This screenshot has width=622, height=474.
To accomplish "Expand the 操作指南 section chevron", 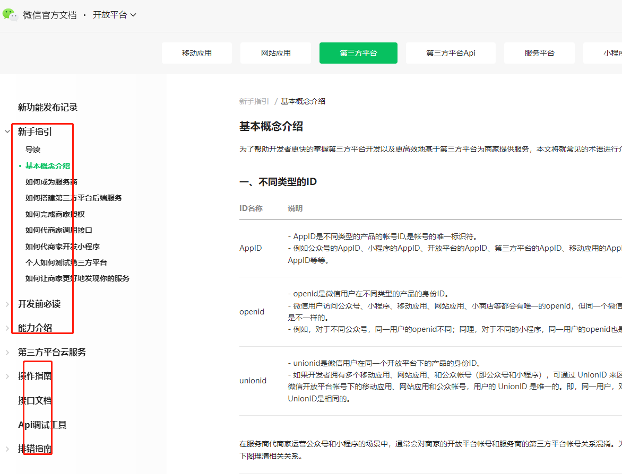I will [7, 376].
